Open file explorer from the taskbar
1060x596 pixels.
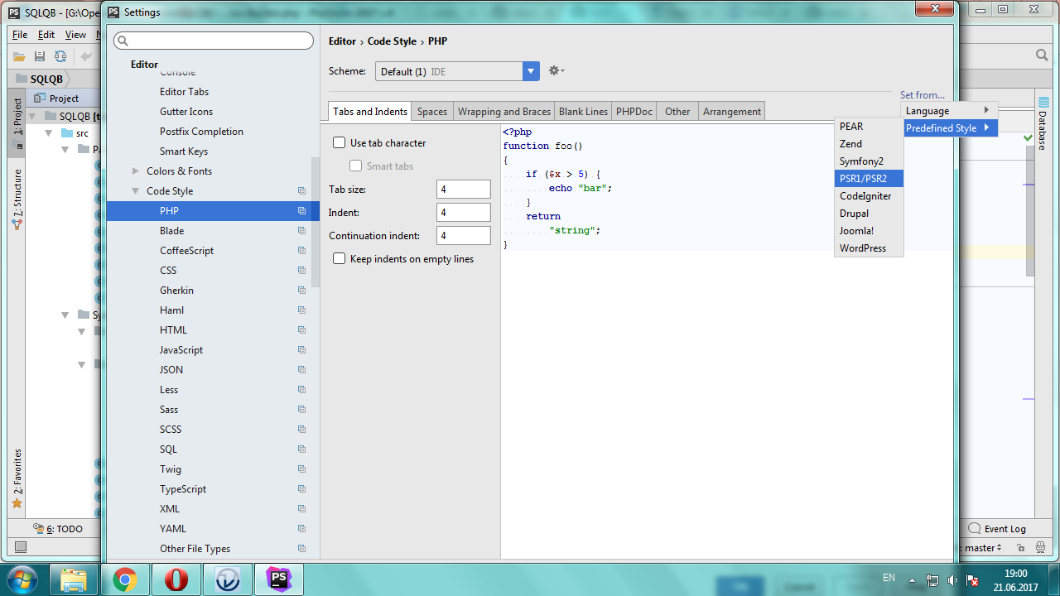(x=74, y=579)
